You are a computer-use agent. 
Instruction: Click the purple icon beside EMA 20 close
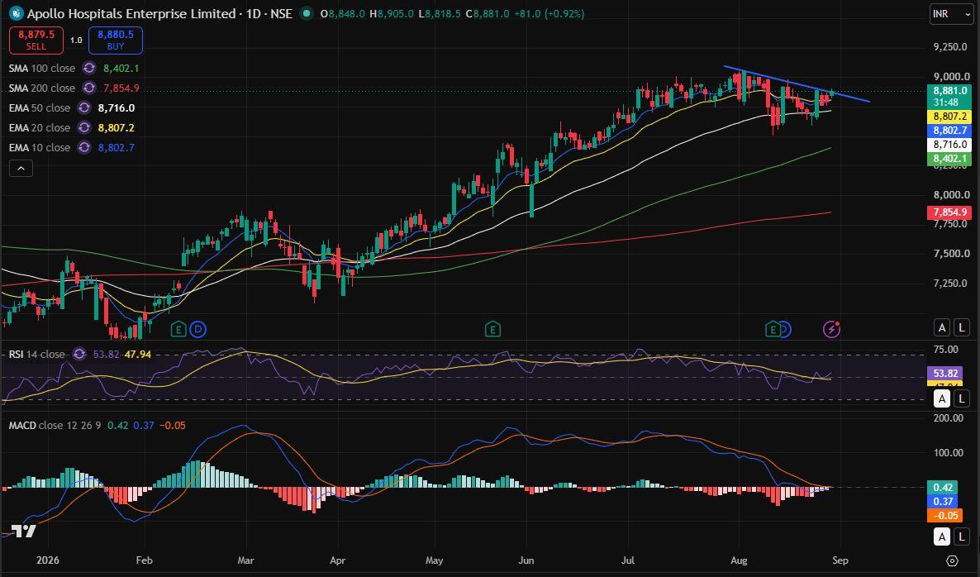pos(84,127)
